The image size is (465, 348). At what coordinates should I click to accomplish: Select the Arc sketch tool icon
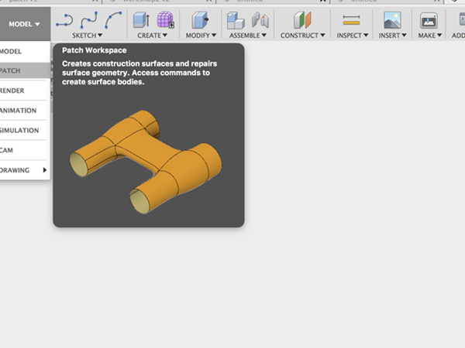pyautogui.click(x=113, y=20)
